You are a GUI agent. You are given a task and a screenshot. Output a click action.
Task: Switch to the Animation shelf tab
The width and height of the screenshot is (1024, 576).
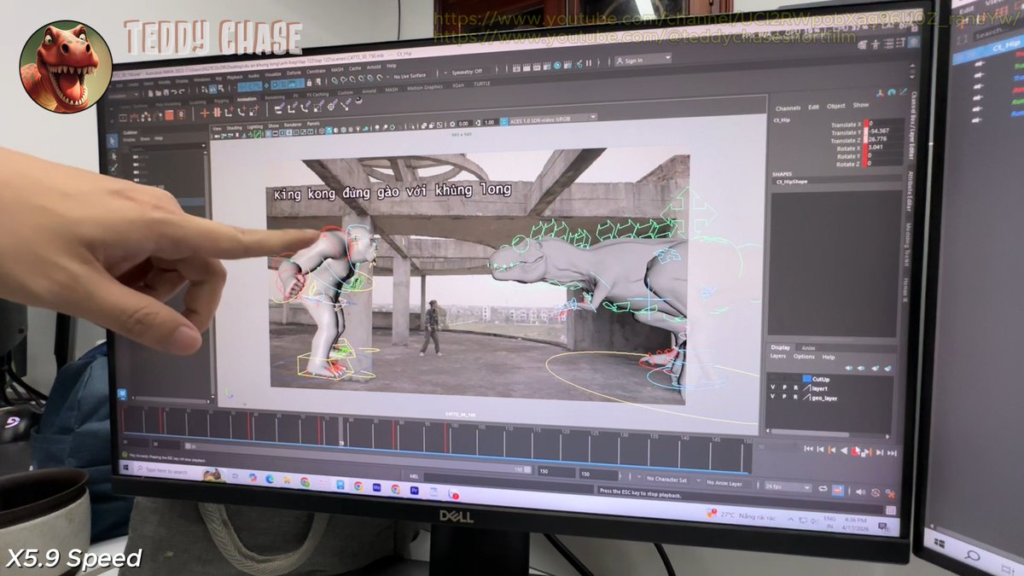(x=247, y=99)
